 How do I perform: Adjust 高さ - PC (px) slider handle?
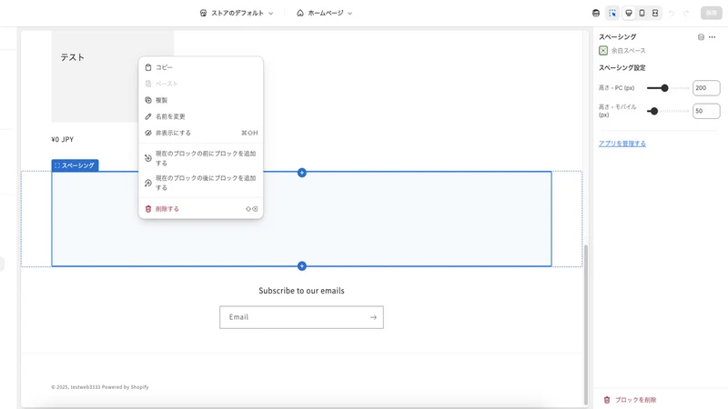(x=664, y=87)
